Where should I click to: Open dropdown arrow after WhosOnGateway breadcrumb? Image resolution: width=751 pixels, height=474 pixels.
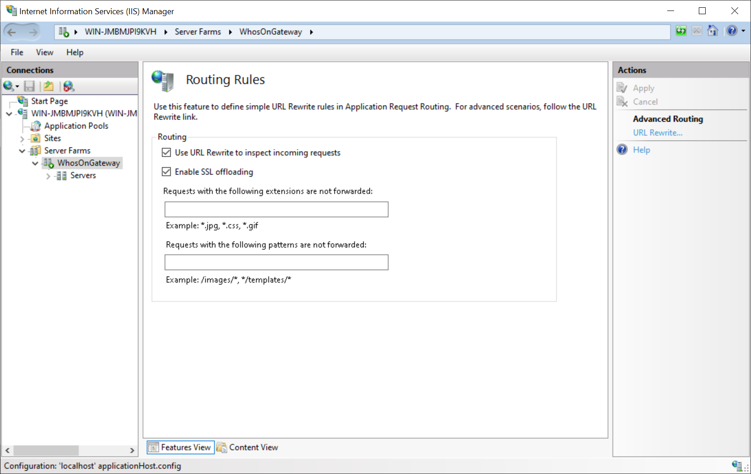[311, 32]
